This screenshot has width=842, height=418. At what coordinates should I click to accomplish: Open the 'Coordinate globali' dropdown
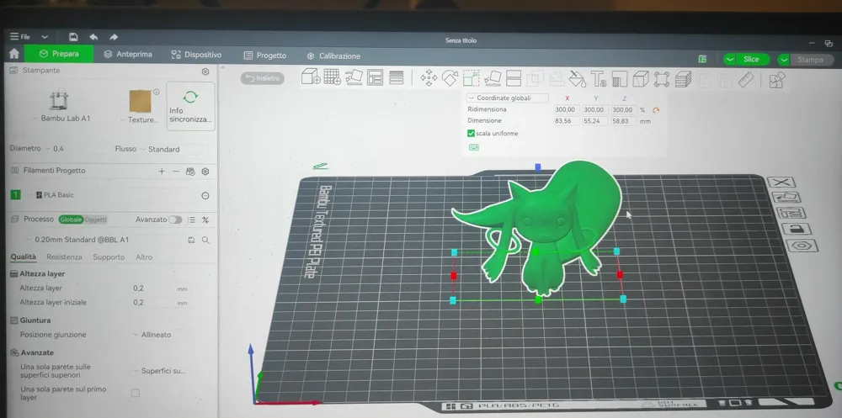coord(508,98)
